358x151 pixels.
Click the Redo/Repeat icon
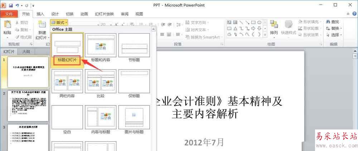(26, 5)
